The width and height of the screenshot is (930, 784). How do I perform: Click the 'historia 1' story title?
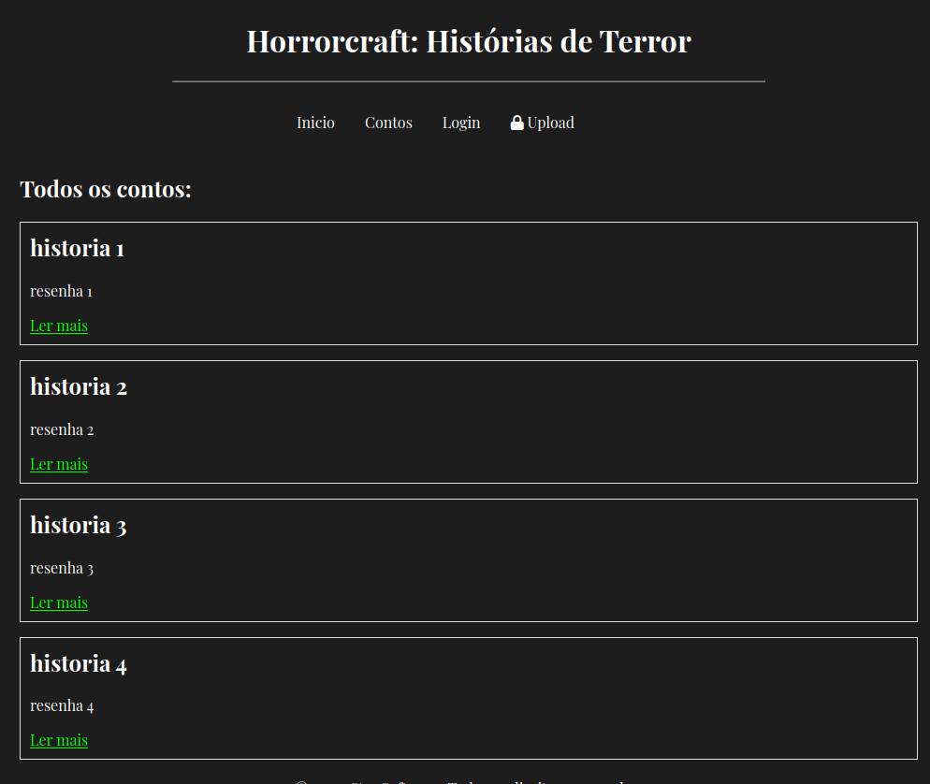point(77,248)
